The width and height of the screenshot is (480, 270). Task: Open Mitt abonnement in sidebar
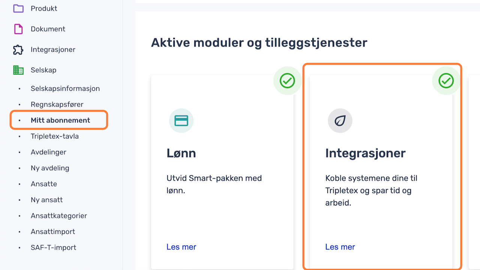60,120
